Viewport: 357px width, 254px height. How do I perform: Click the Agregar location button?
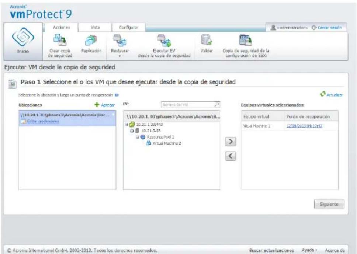click(x=104, y=105)
